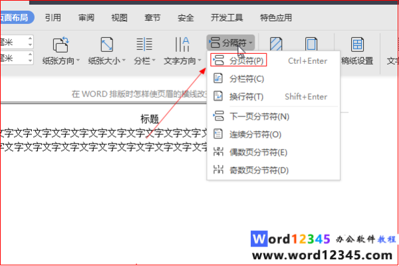
Task: Choose 偶数页分节符(E) even page break
Action: 273,152
